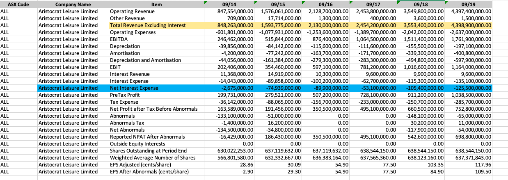Select the ASX Code column header

point(18,5)
